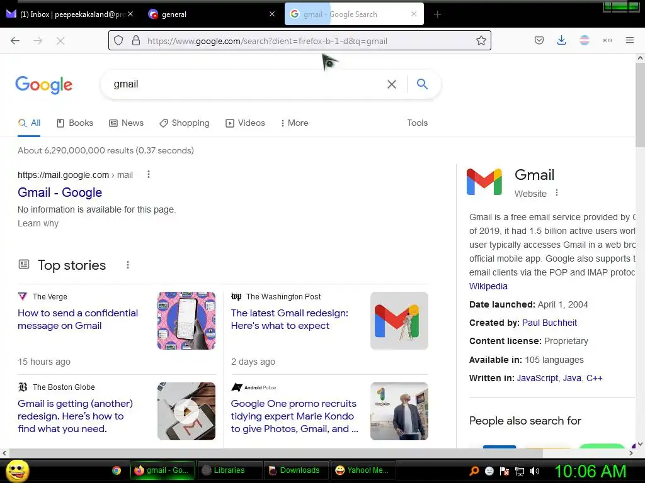Image resolution: width=645 pixels, height=483 pixels.
Task: Click the vertical scrollbar thumb
Action: (x=640, y=105)
